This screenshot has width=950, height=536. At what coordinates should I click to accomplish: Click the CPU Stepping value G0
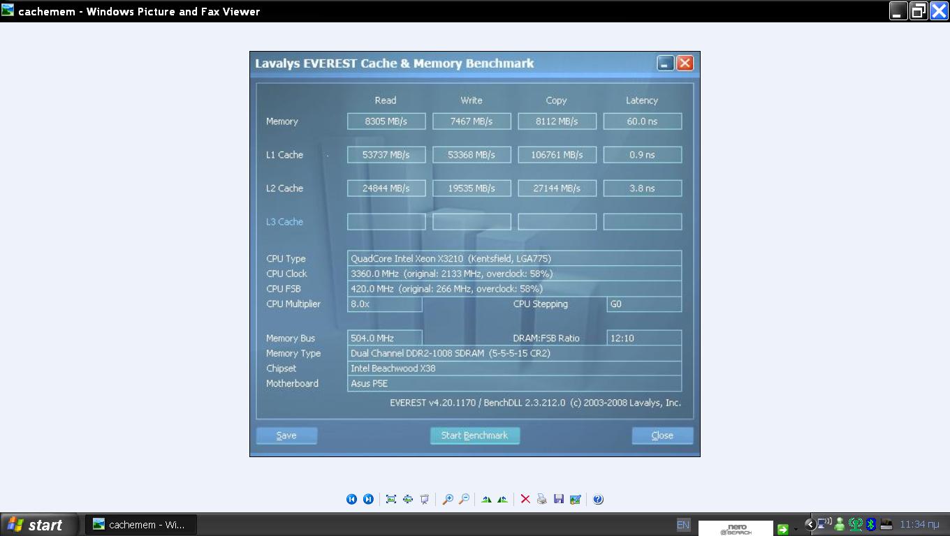pos(644,304)
